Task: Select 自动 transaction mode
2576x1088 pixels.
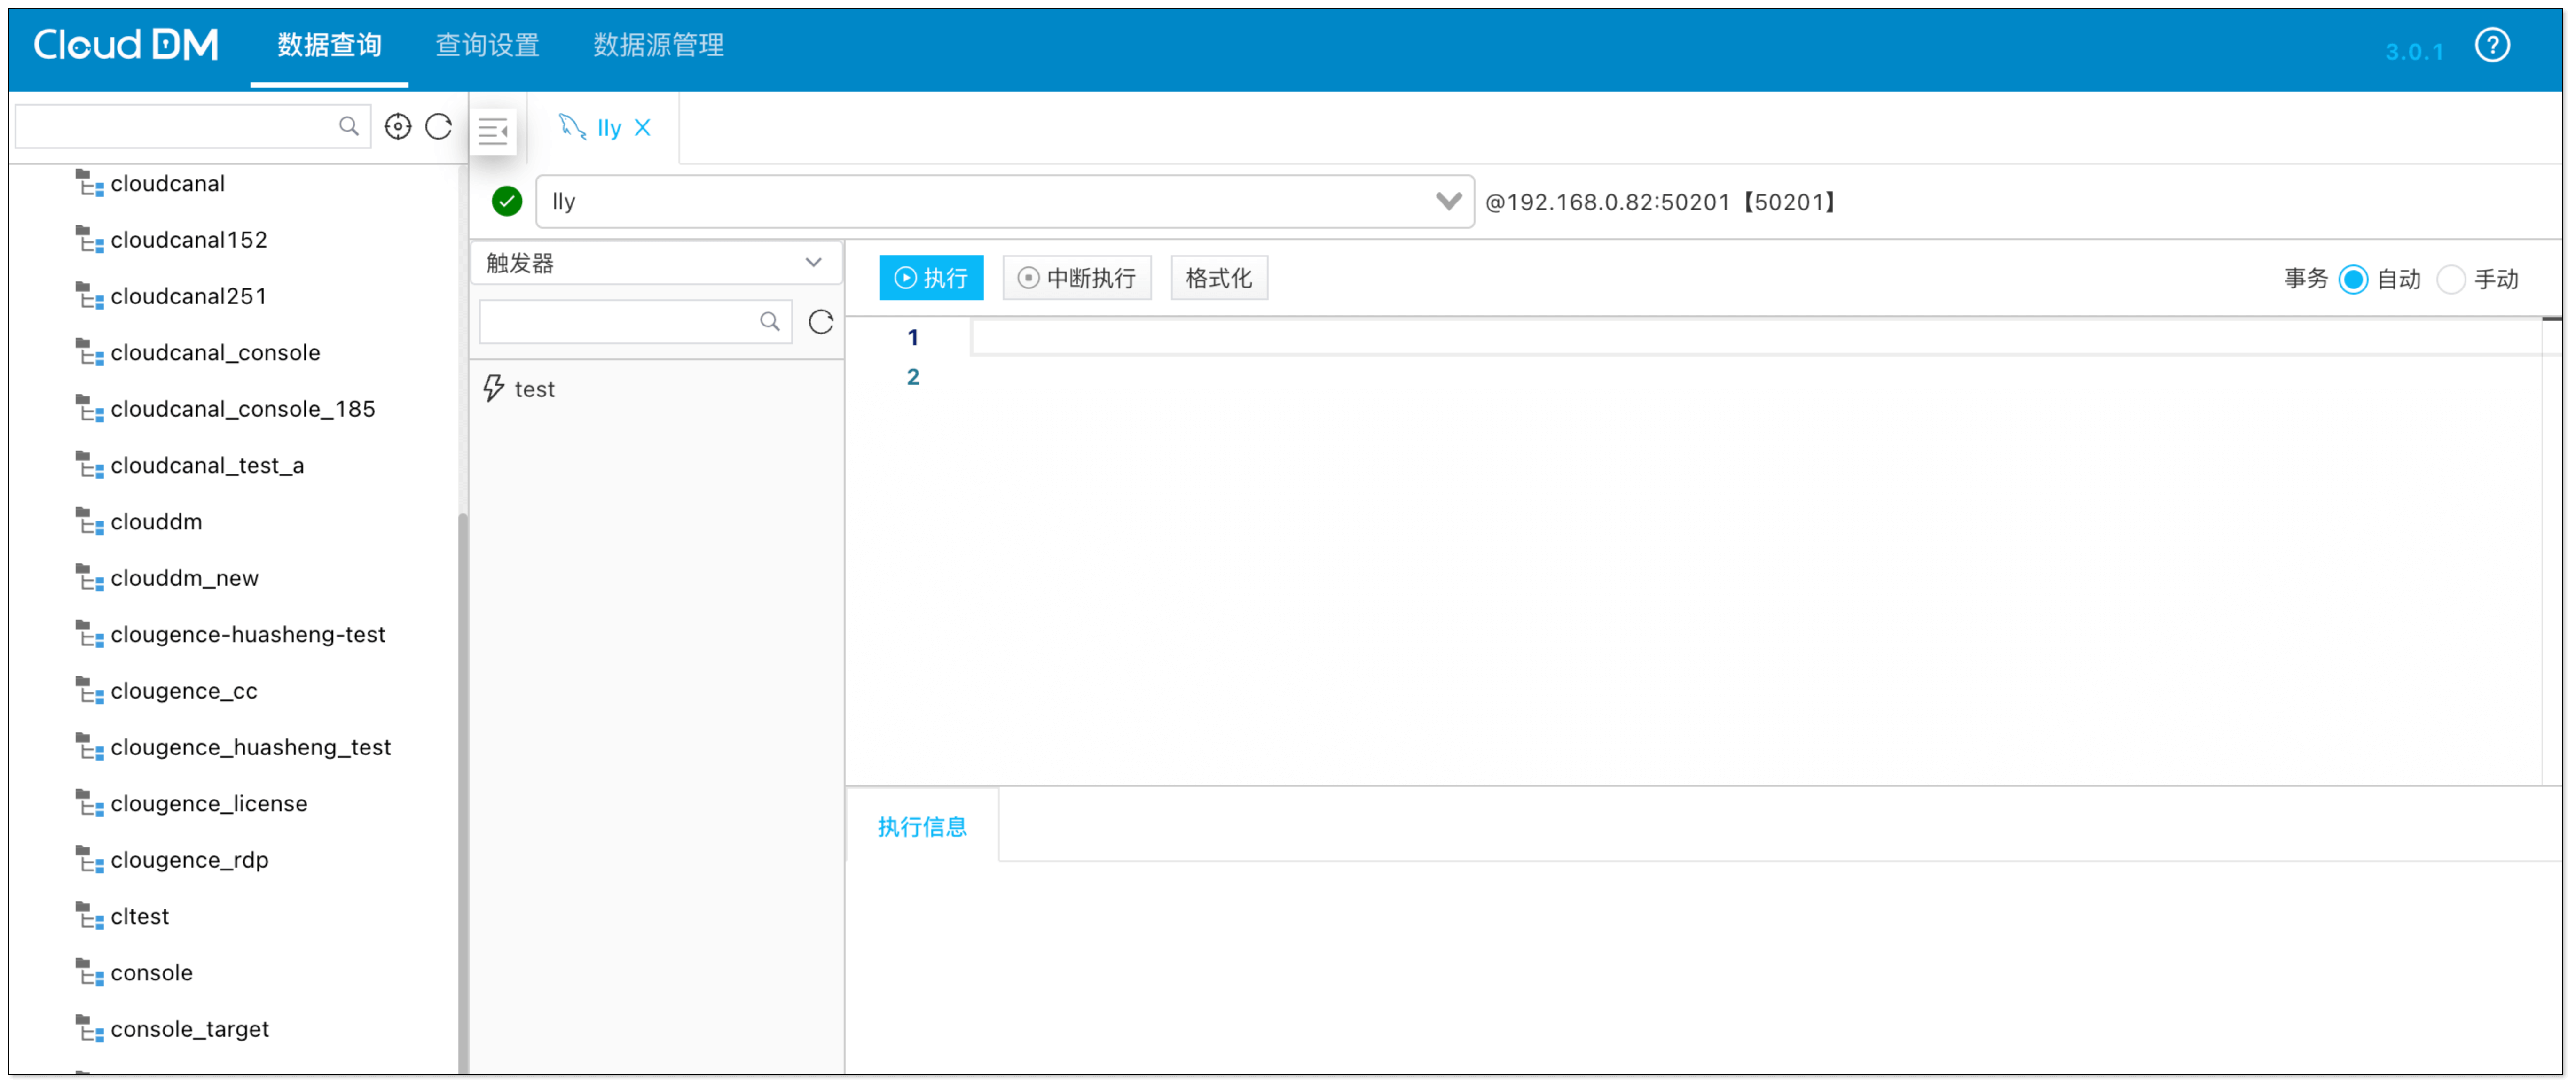Action: tap(2353, 280)
